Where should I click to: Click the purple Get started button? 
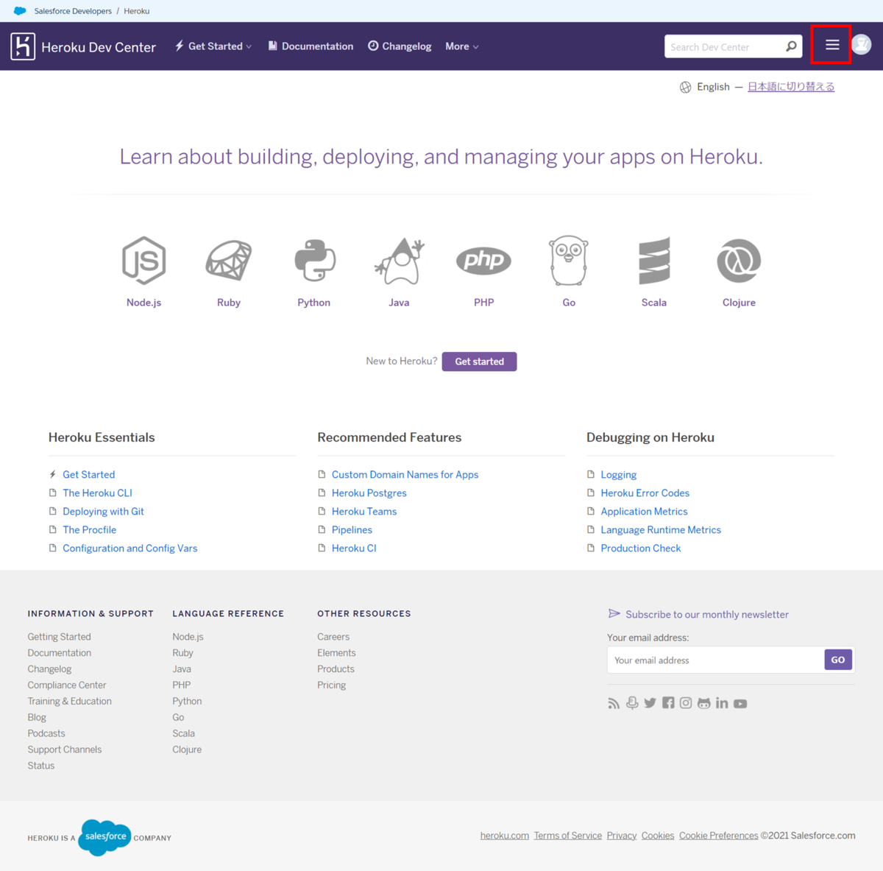(x=479, y=362)
